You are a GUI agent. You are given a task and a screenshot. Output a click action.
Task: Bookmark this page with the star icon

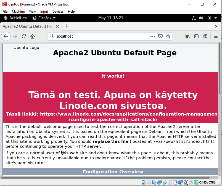168,36
